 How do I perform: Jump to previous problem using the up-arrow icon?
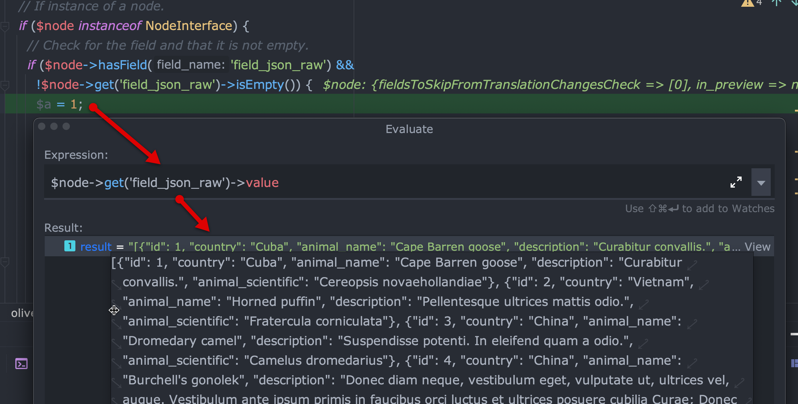tap(776, 3)
